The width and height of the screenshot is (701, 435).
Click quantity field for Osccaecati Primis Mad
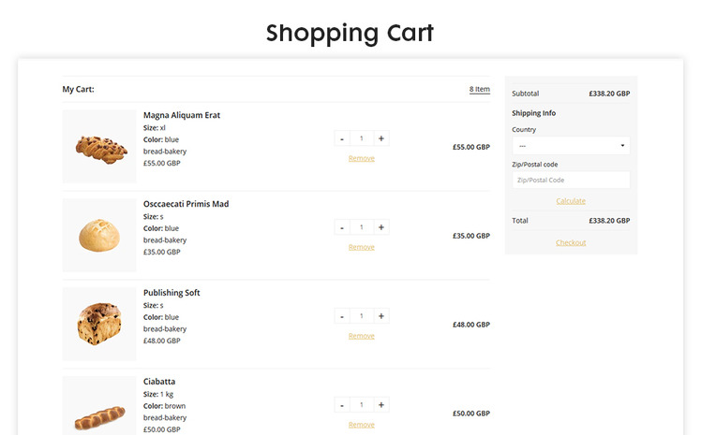tap(362, 227)
